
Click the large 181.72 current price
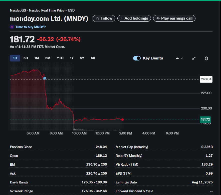[22, 39]
